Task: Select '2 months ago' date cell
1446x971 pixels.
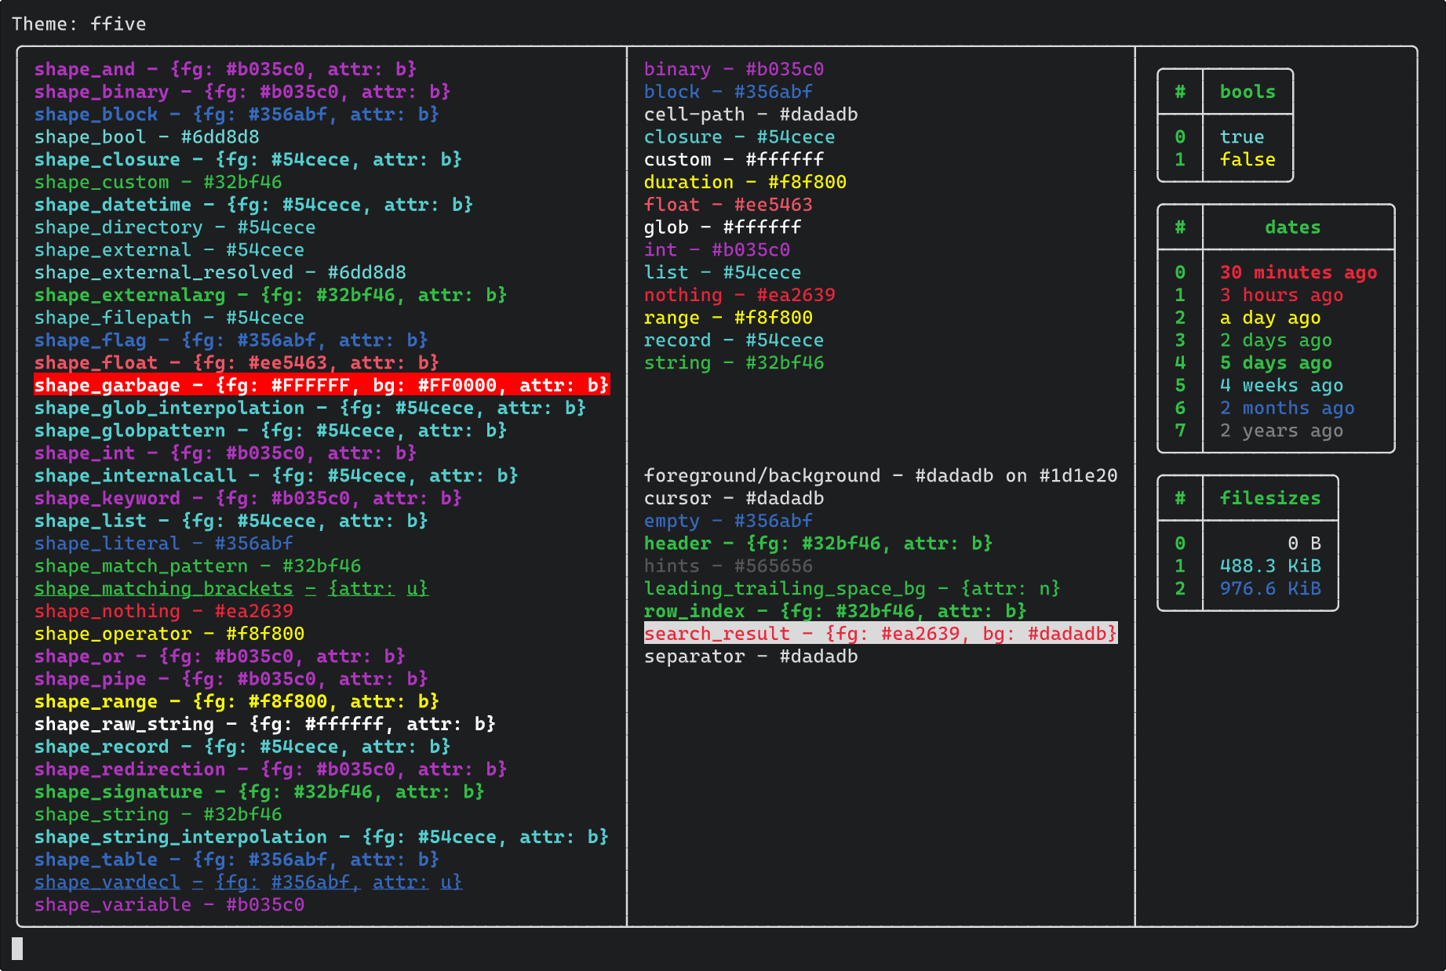Action: tap(1287, 408)
